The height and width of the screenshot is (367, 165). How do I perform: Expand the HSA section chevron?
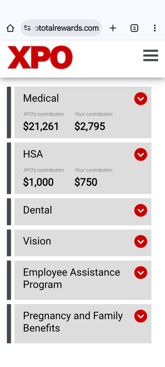(141, 155)
